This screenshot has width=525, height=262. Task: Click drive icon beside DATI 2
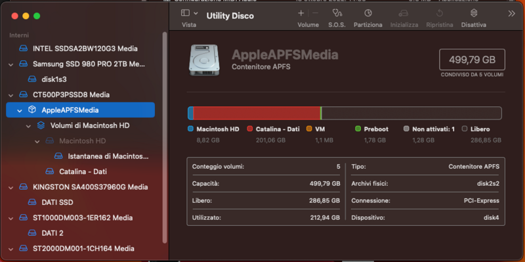click(x=31, y=233)
